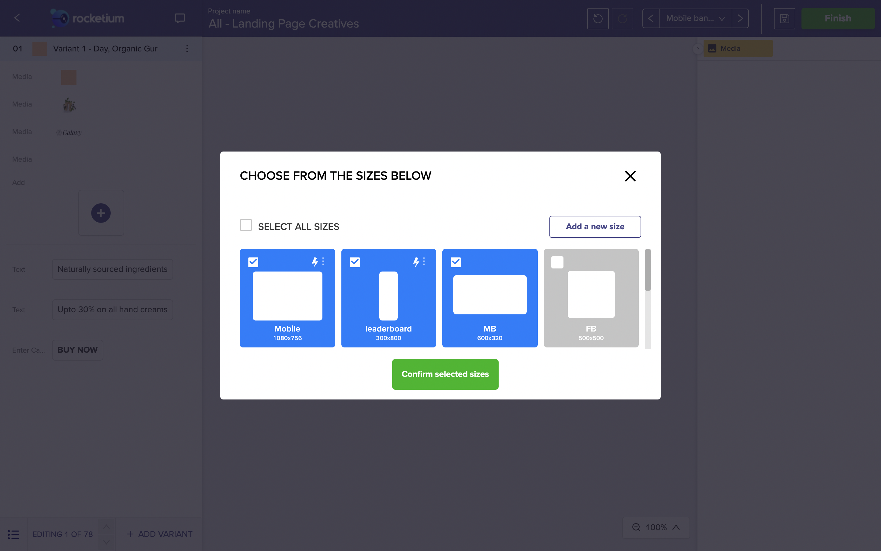Open three-dot menu on leaderboard size card
The image size is (881, 551).
424,261
